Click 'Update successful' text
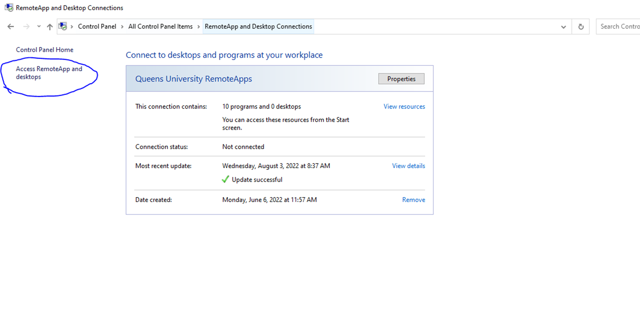Viewport: 640px width, 326px height. tap(257, 180)
